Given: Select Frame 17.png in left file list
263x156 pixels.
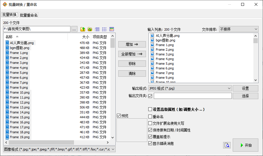Looking at the screenshot, I should pos(20,127).
